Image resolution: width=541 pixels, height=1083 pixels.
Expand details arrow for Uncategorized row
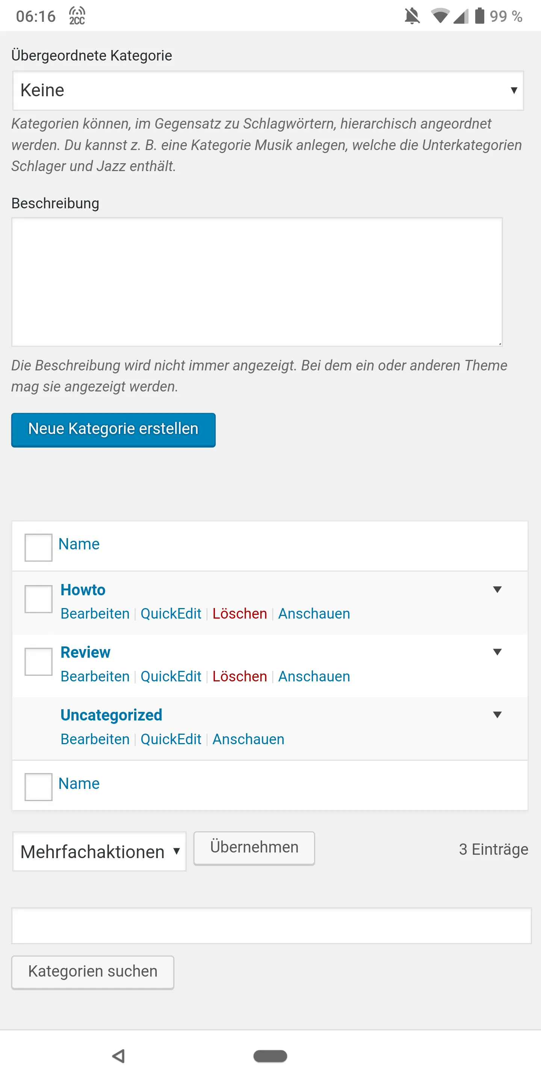[497, 715]
